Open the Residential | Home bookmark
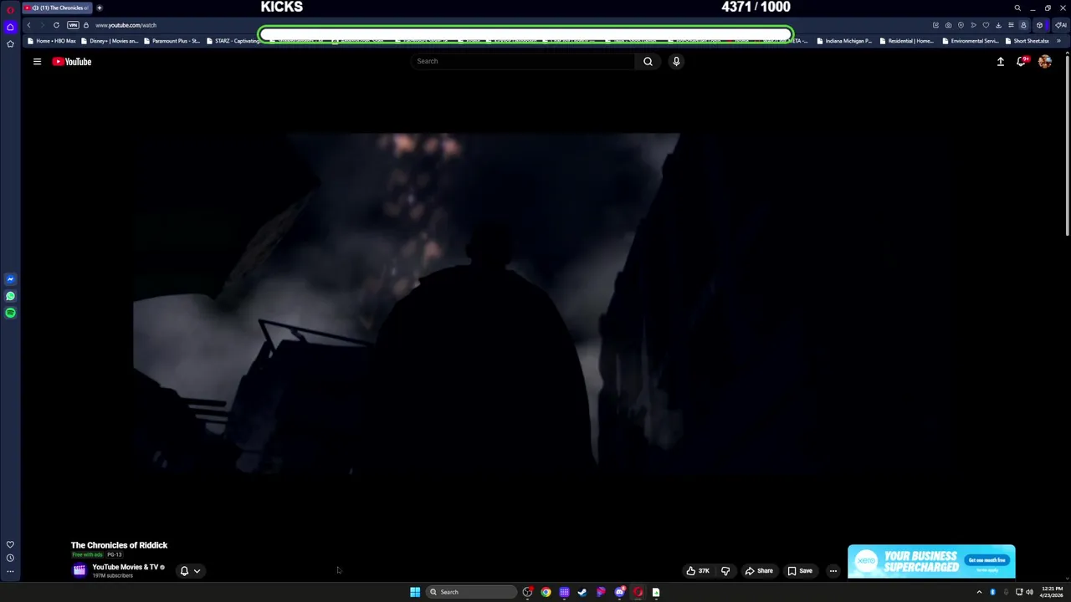1071x602 pixels. (x=906, y=41)
